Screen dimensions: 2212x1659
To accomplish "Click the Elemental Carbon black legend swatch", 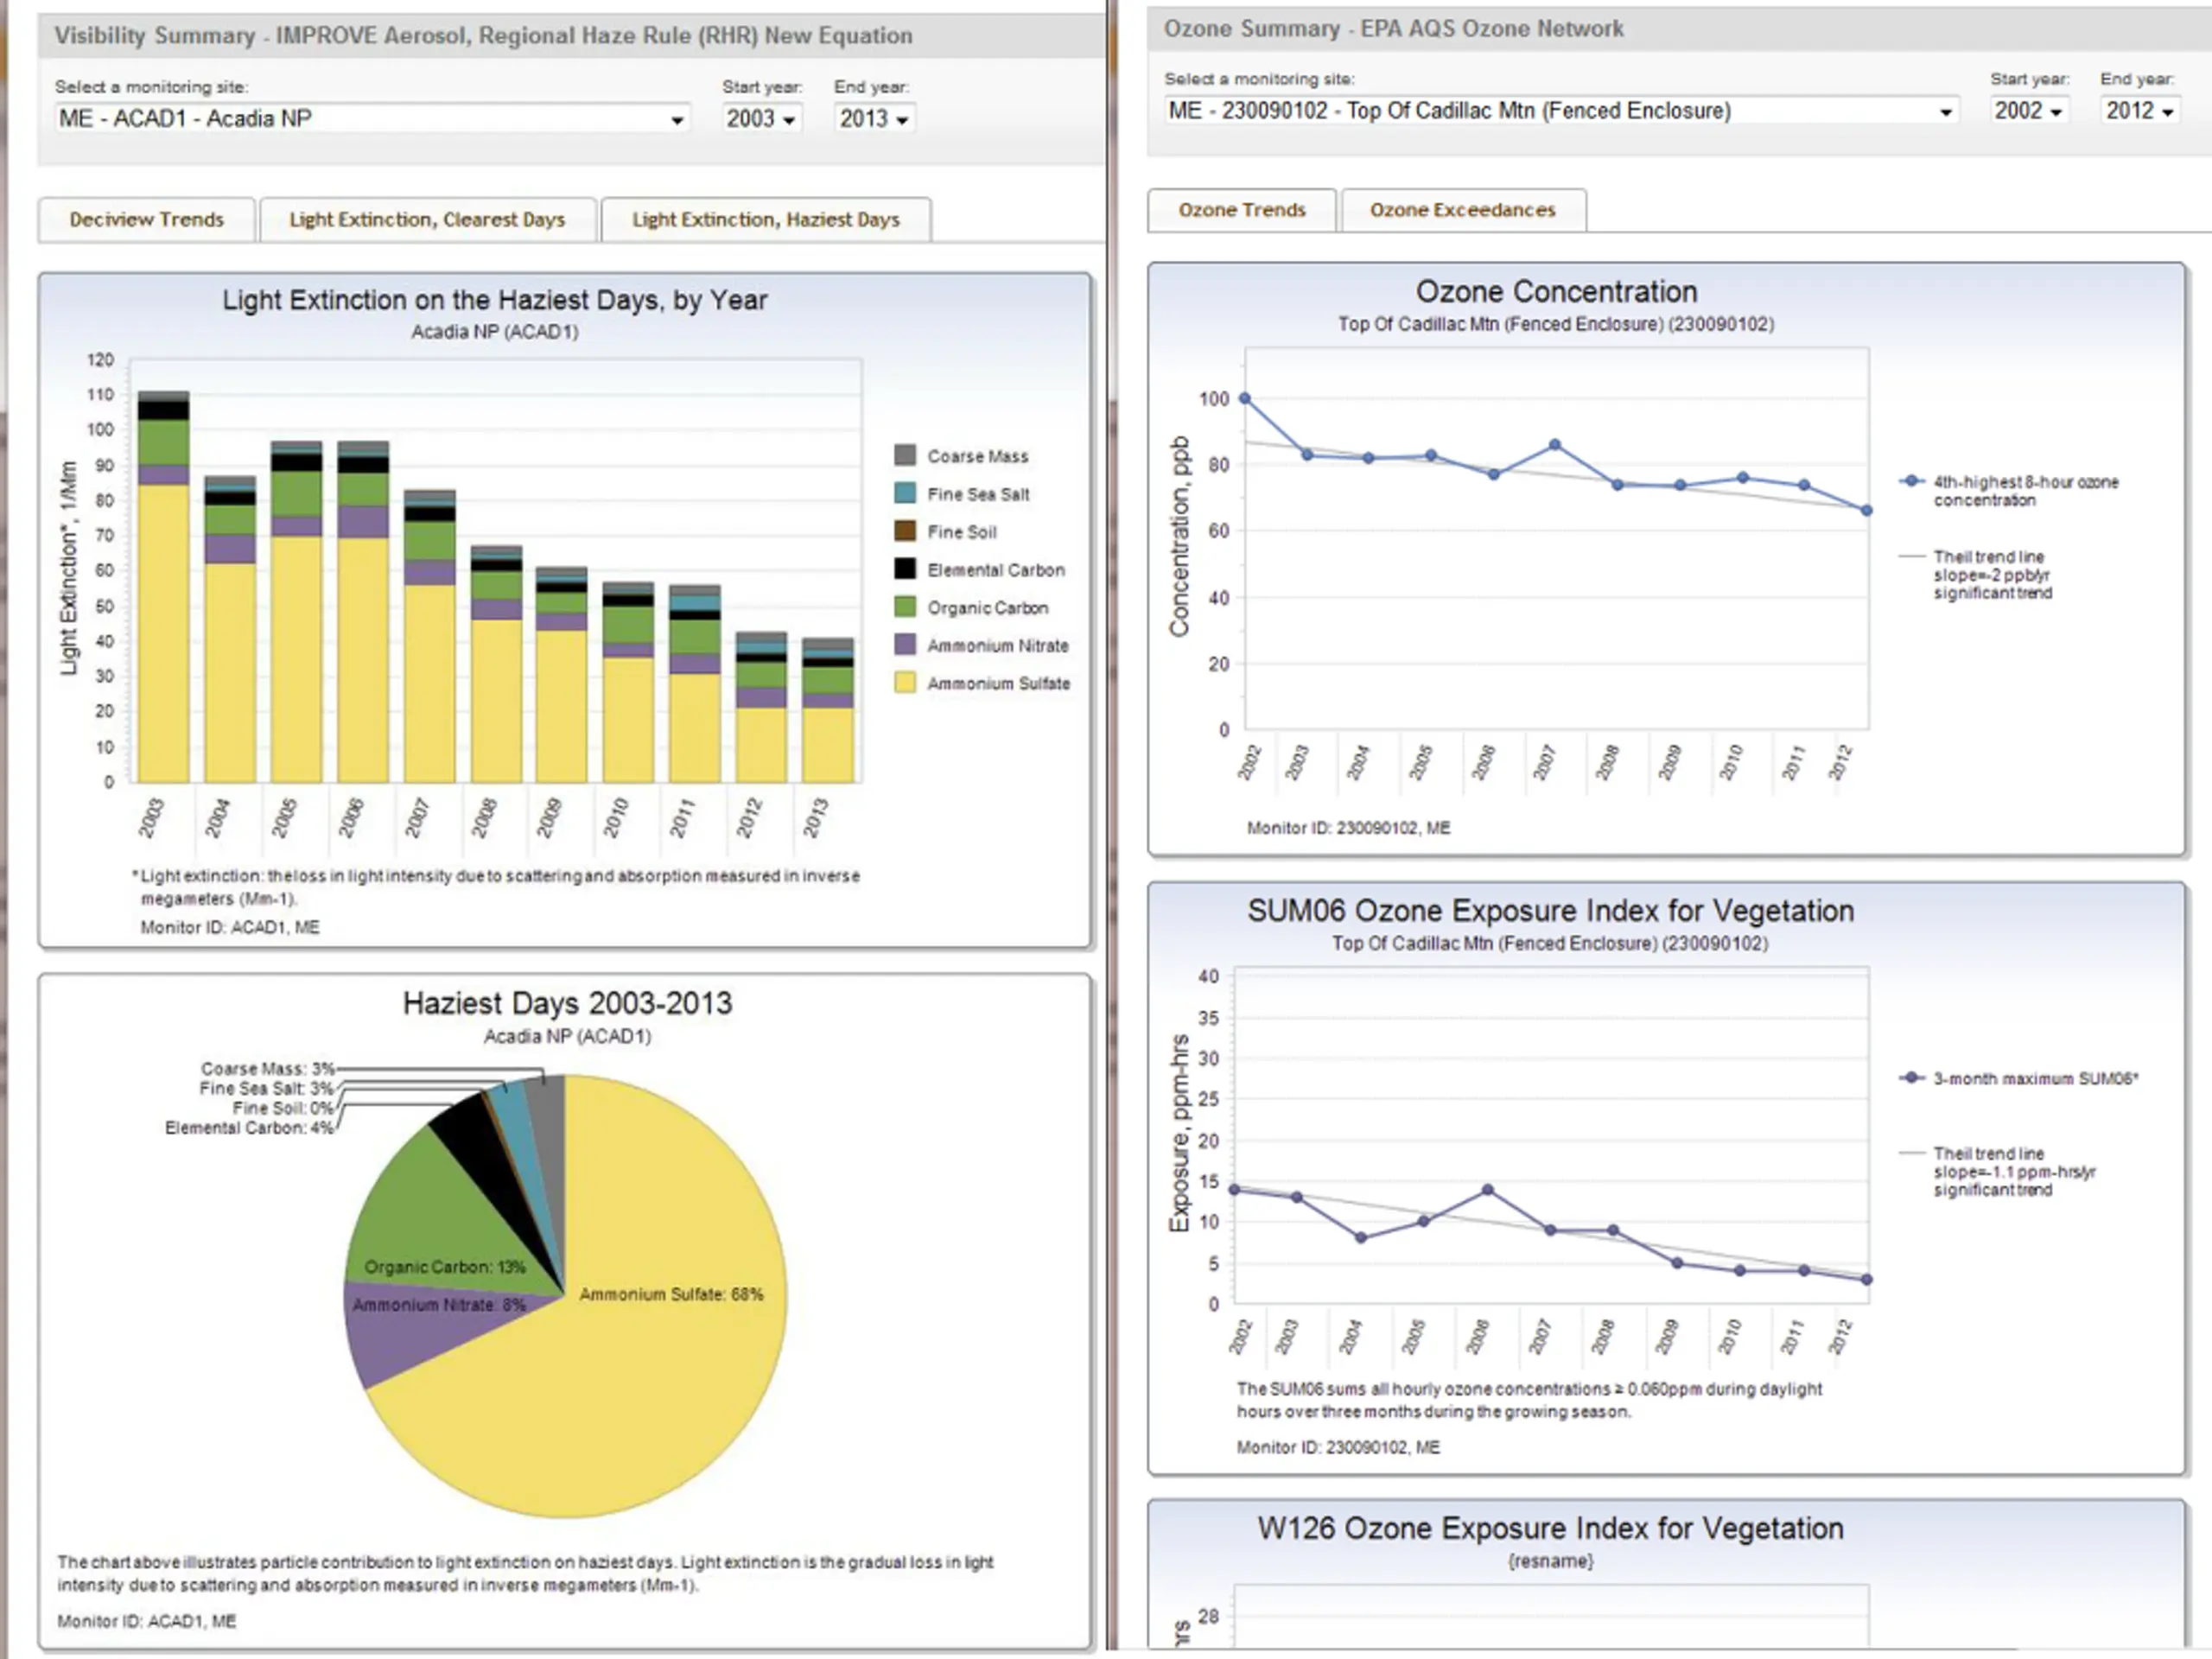I will click(x=905, y=569).
